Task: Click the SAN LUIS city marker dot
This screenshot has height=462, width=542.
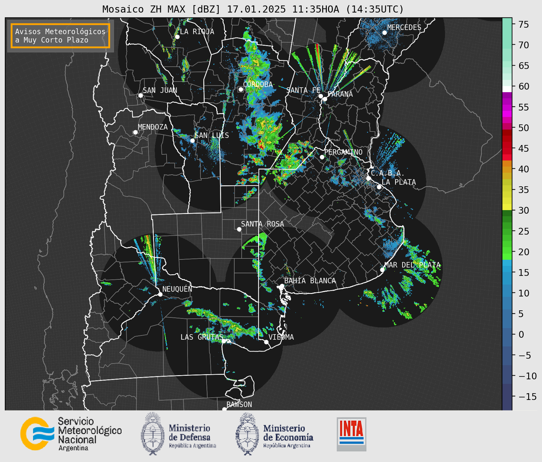Action: click(x=192, y=141)
